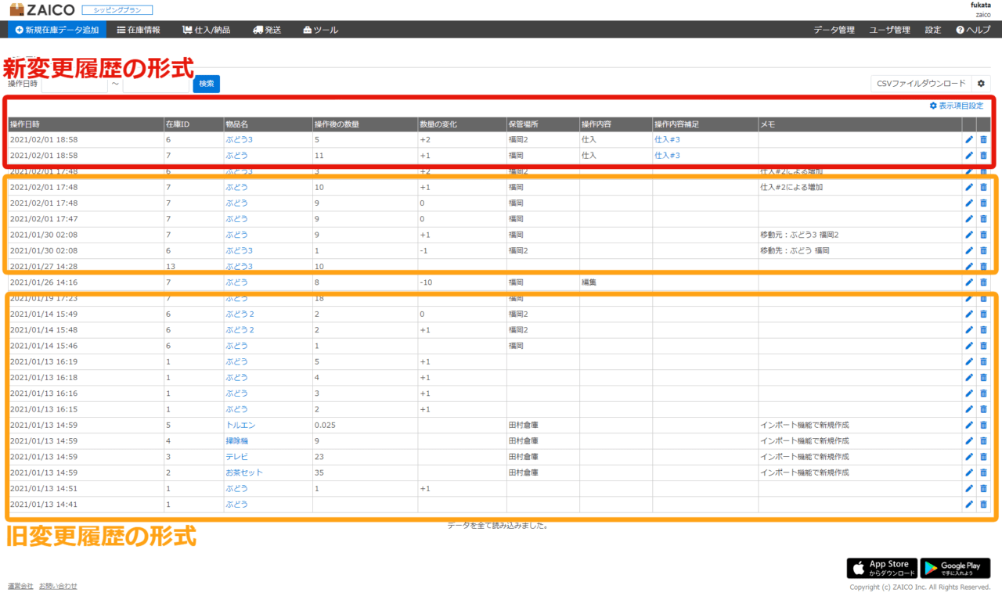The height and width of the screenshot is (600, 1002).
Task: Edit the 掃除機 history row
Action: tap(969, 440)
